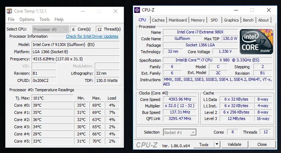Click the Validate button
This screenshot has height=153, width=281.
235,144
